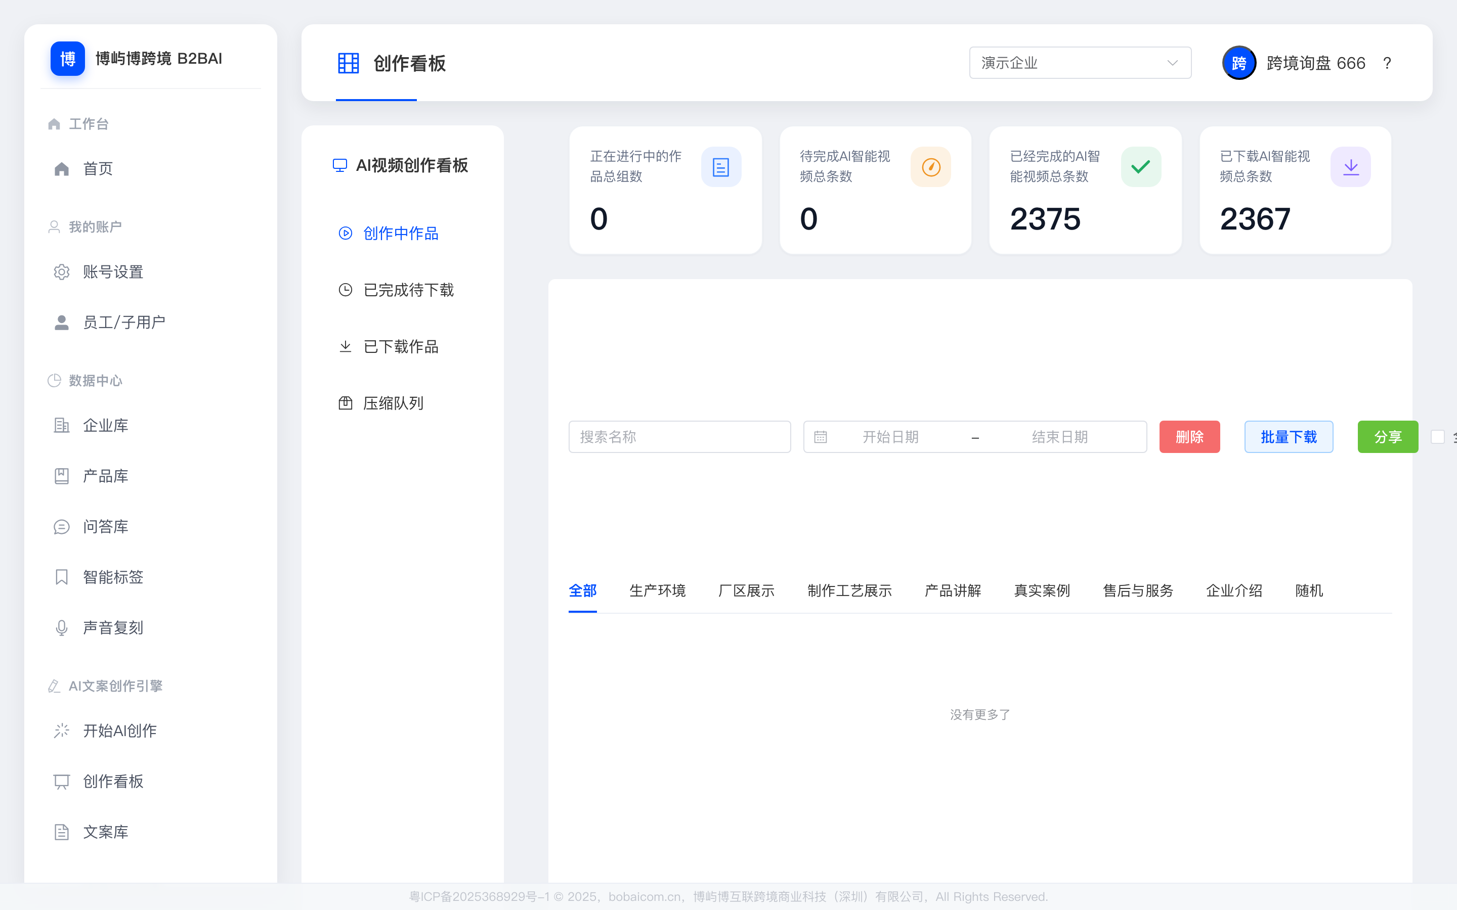Click the clock icon for 已完成待下载
Screen dimensions: 1457x910
click(346, 290)
